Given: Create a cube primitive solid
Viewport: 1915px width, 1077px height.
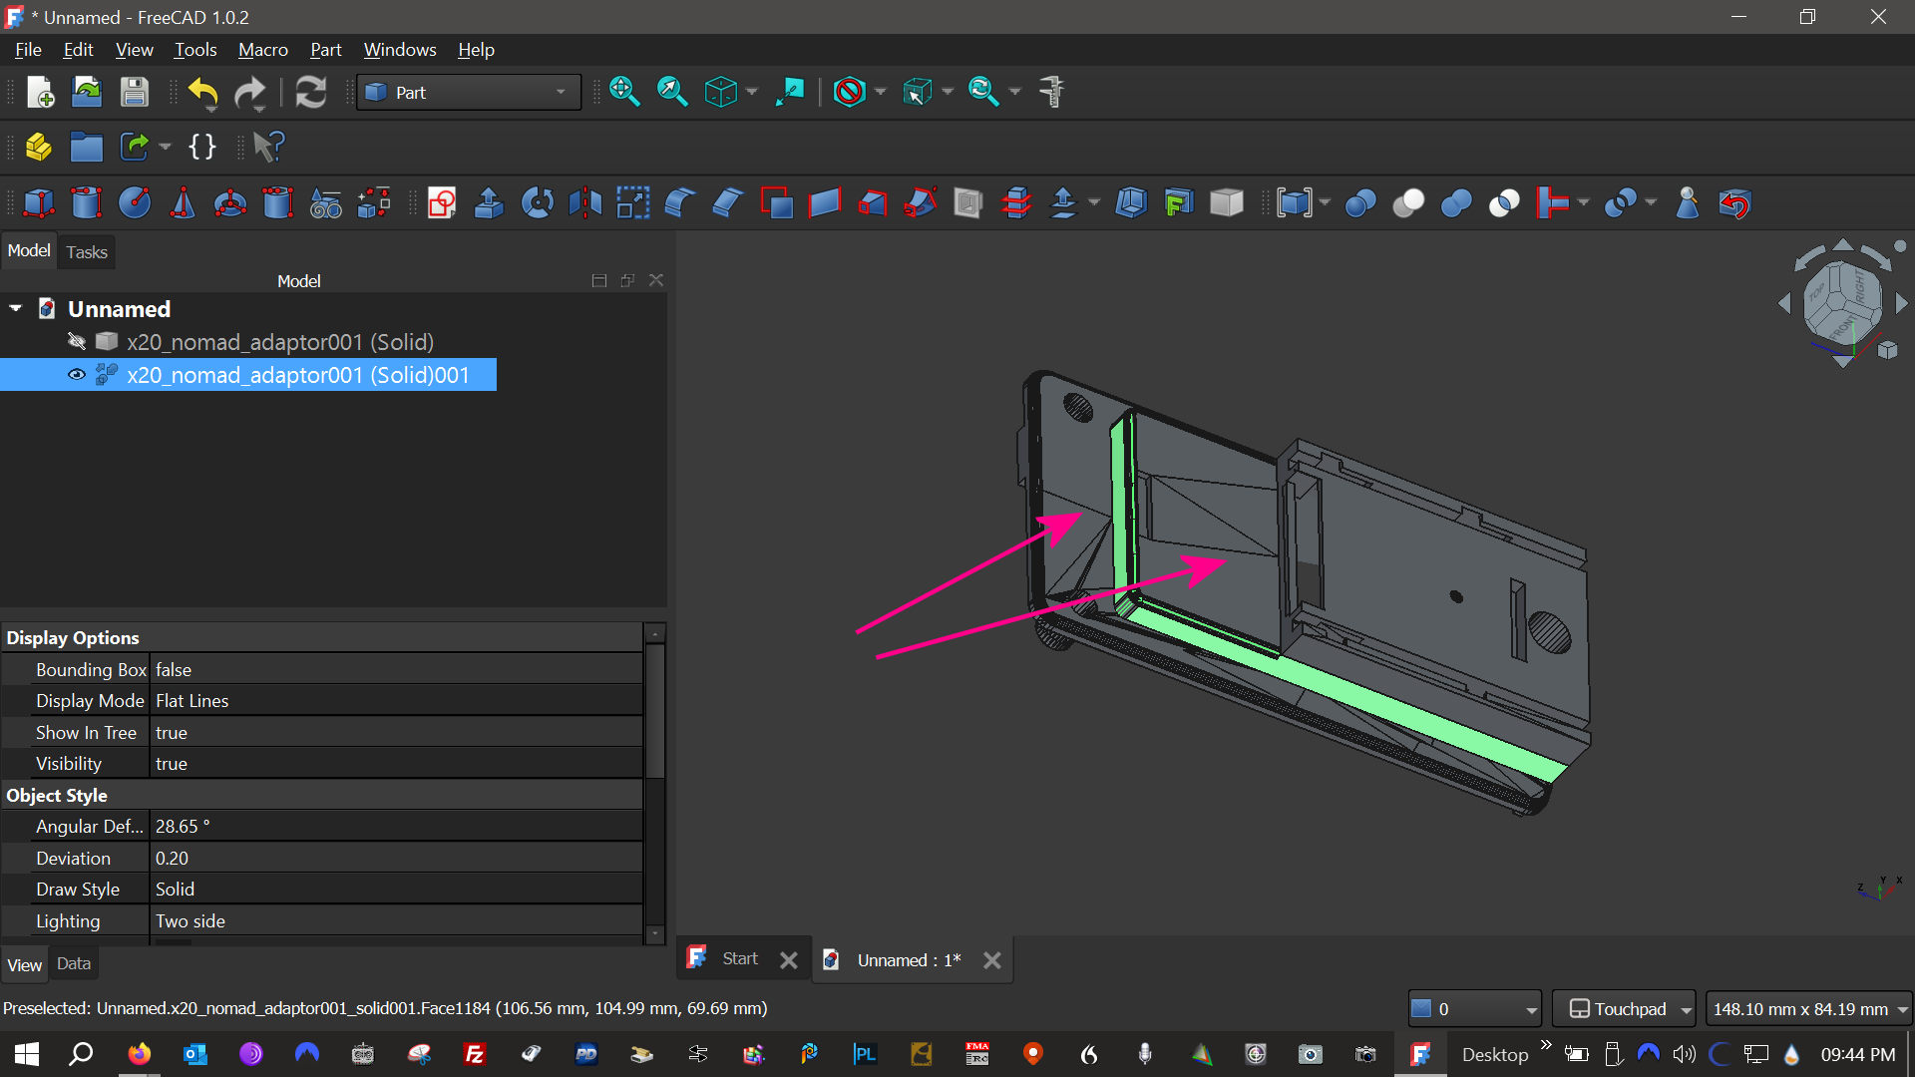Looking at the screenshot, I should tap(38, 203).
